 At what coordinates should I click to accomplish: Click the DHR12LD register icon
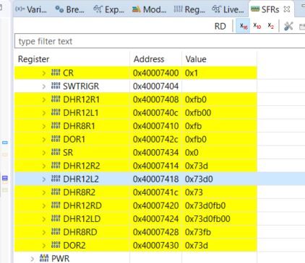coord(56,218)
